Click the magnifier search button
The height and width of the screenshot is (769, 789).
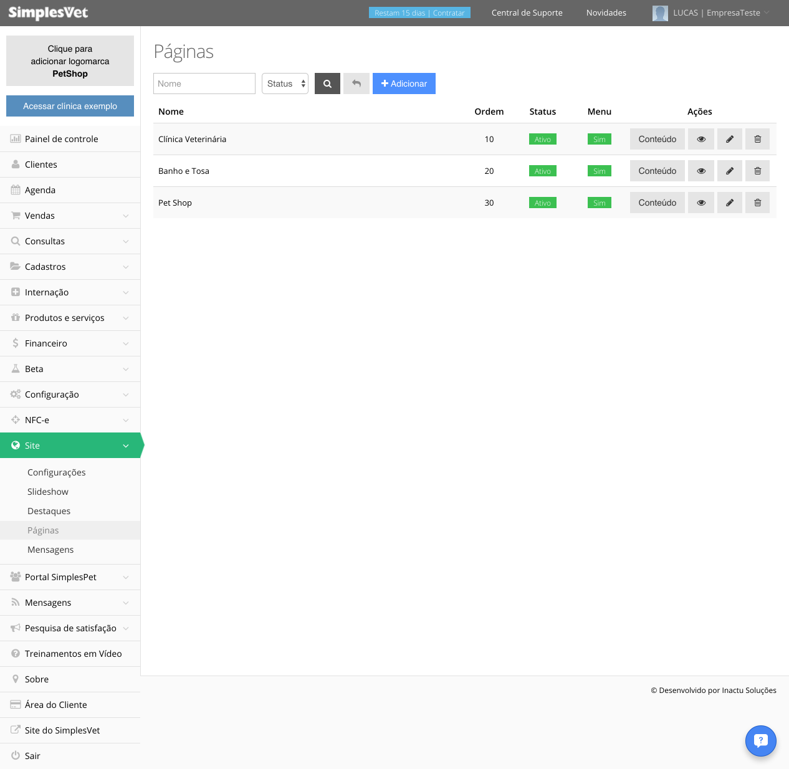(327, 84)
